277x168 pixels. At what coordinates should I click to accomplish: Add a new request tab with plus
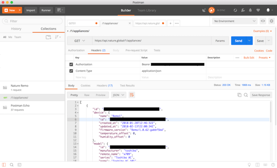(170, 23)
